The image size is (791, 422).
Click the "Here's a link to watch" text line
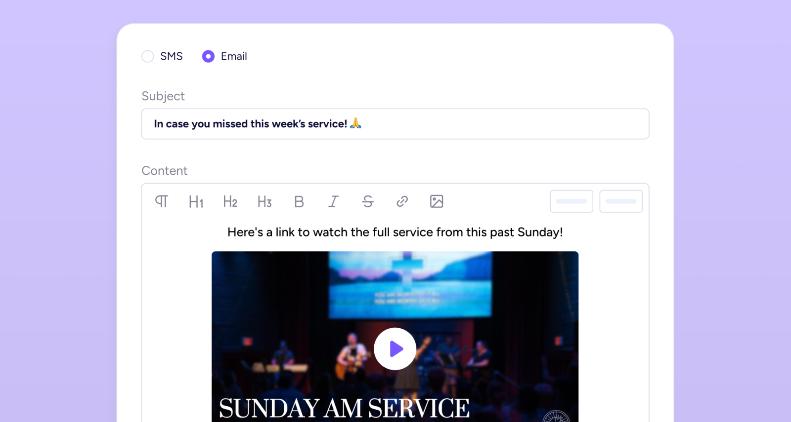(x=395, y=232)
